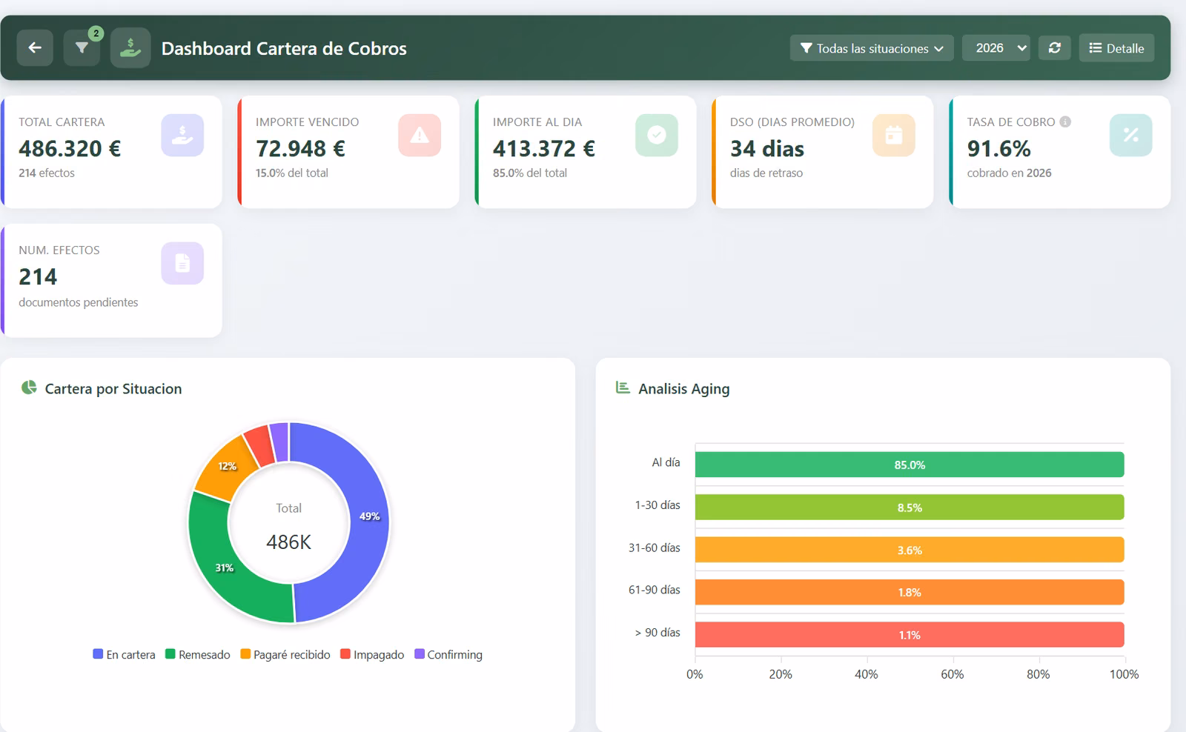
Task: Click the 61-90 días 1.8% bar
Action: [910, 592]
